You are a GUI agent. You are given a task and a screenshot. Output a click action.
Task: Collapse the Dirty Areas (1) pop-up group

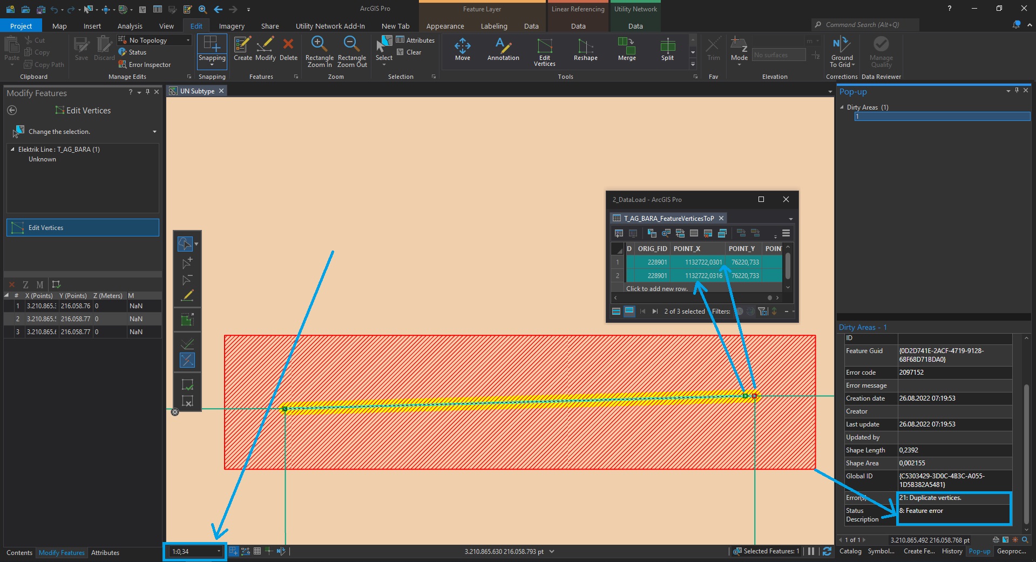[842, 107]
